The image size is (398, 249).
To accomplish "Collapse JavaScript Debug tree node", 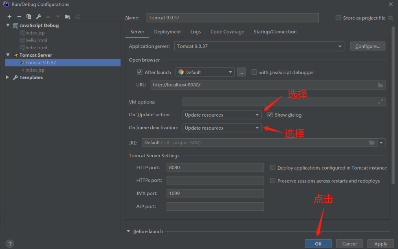I will tap(8, 25).
